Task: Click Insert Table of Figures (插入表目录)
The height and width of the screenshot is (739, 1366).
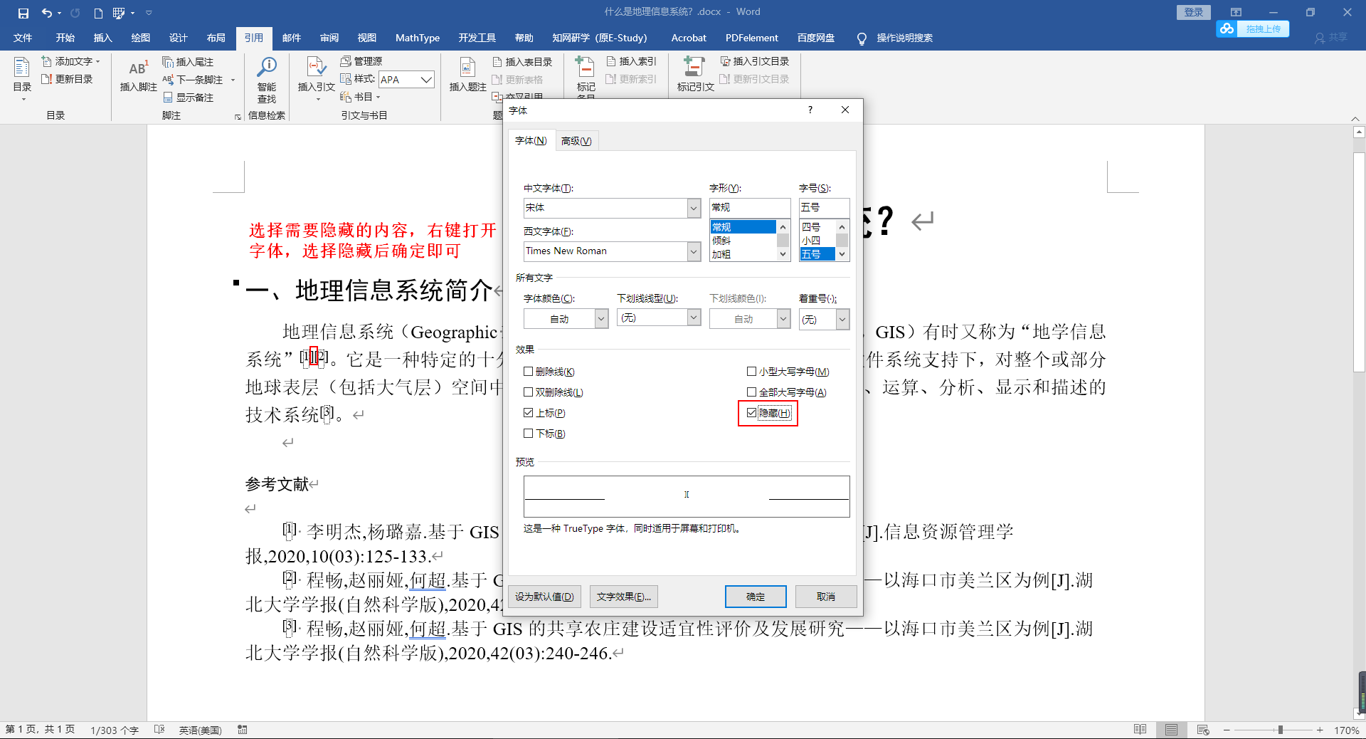Action: coord(522,62)
